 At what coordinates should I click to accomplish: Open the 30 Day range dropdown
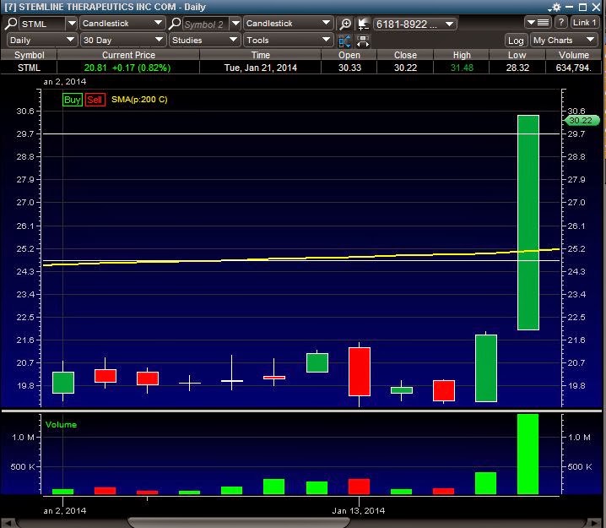(123, 40)
